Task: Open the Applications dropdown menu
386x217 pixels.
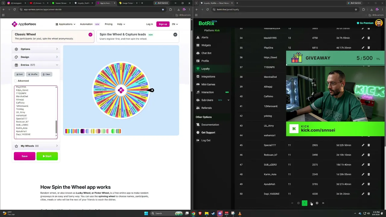Action: point(65,24)
